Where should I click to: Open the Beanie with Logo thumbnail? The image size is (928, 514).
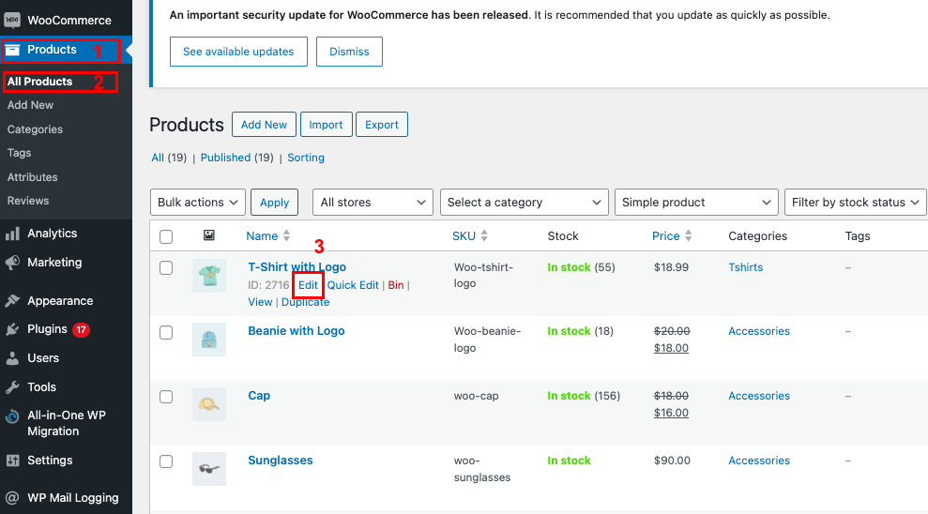209,340
